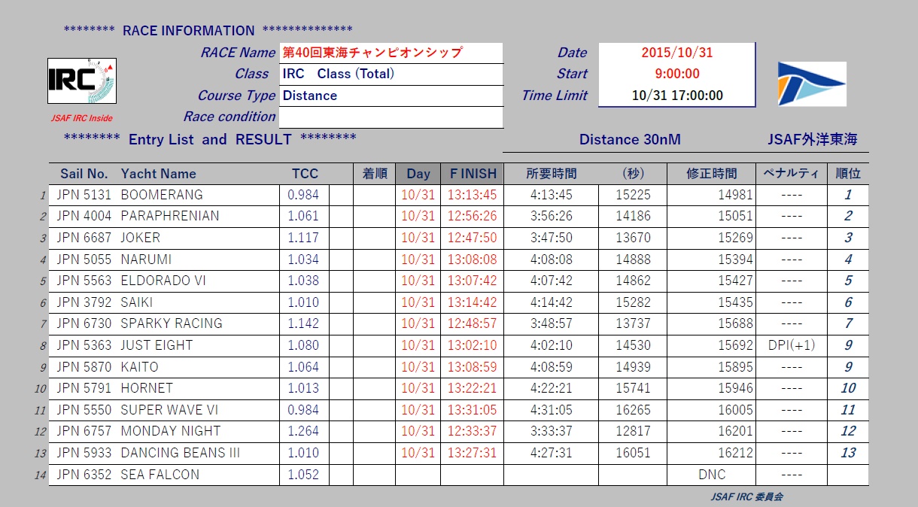Select the MONDAY NIGHT yacht name cell
Screen dimensions: 918x507
(171, 431)
